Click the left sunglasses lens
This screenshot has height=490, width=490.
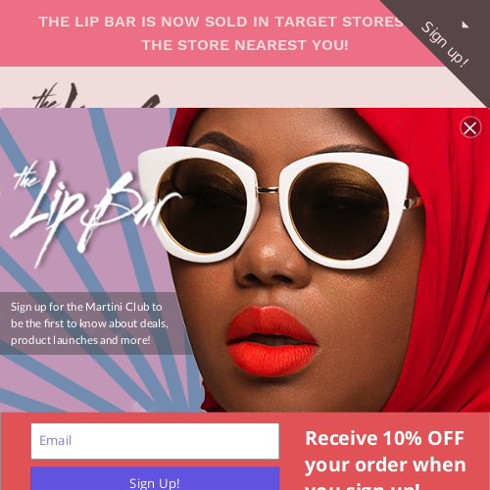[x=202, y=206]
